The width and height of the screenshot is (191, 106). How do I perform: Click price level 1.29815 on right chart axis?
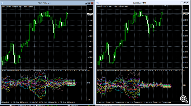[x=186, y=57]
